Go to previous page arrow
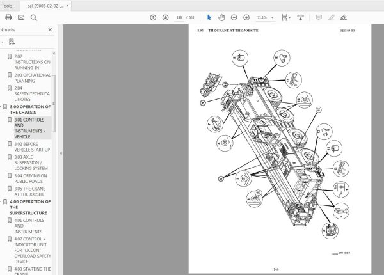Viewport: 384px width, 275px height. click(153, 17)
